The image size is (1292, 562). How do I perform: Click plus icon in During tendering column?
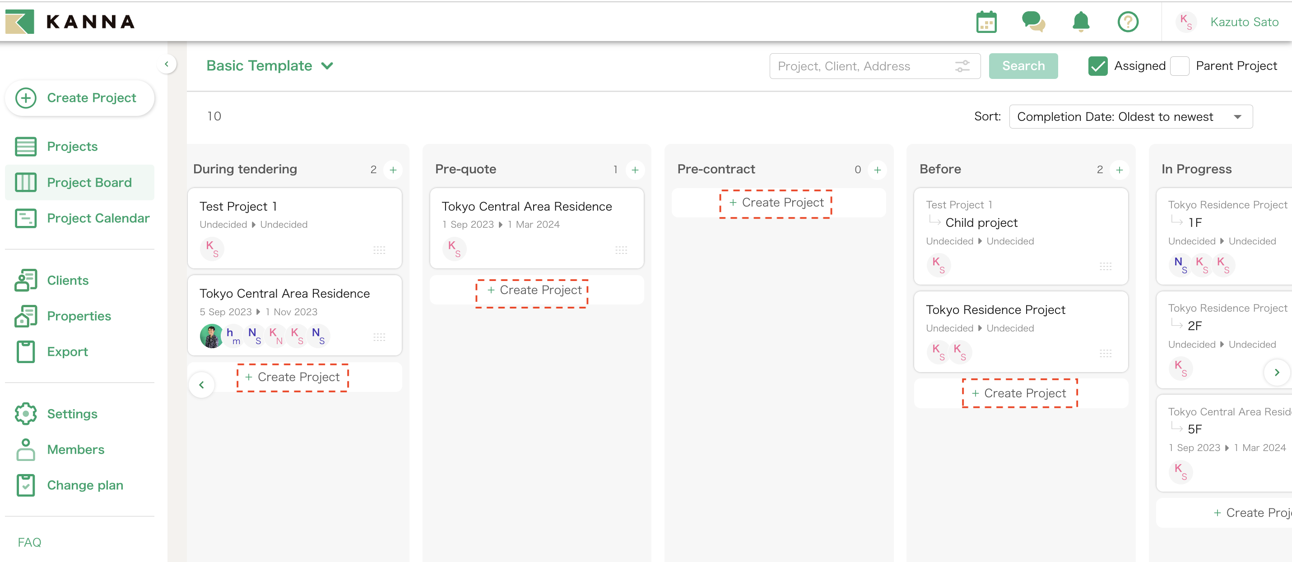393,170
